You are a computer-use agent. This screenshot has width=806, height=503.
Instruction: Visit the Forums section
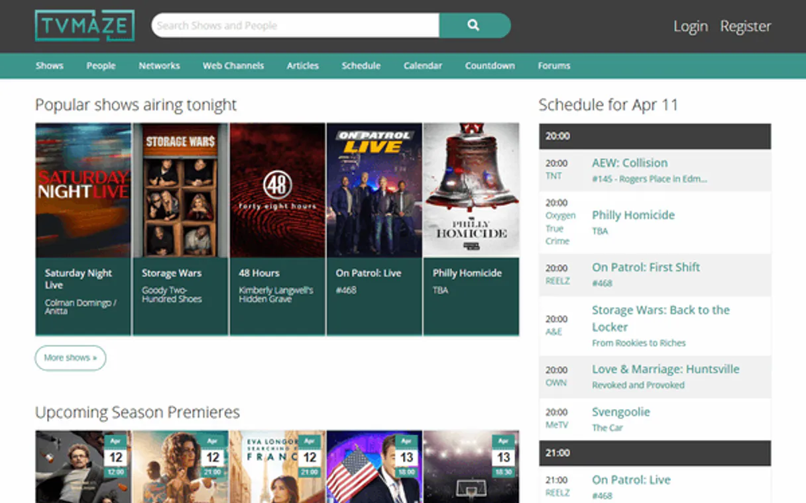coord(553,66)
